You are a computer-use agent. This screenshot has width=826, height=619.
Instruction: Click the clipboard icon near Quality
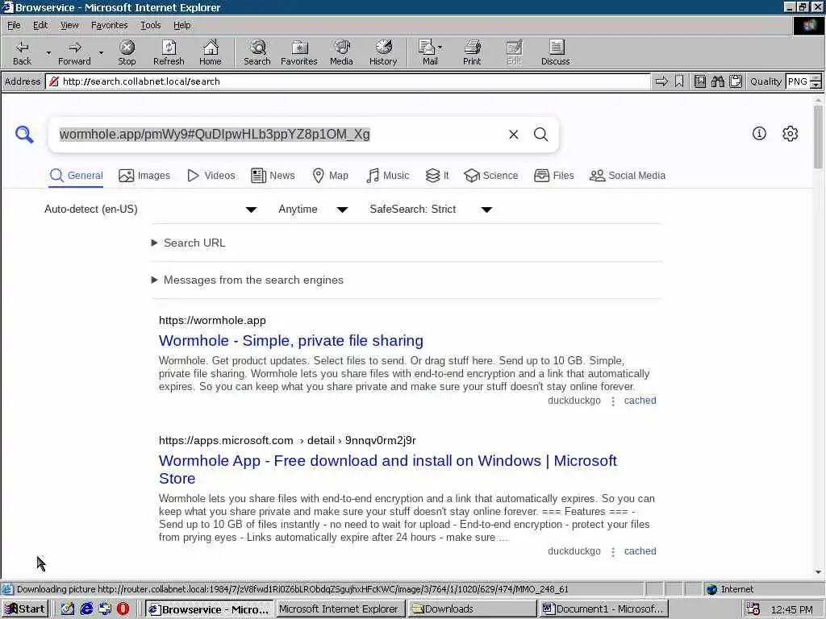coord(736,81)
